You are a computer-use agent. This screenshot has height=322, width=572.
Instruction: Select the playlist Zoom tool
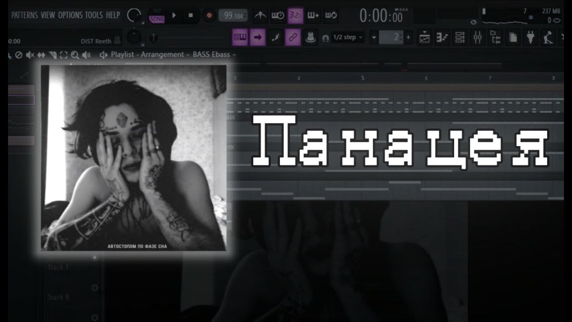click(75, 55)
